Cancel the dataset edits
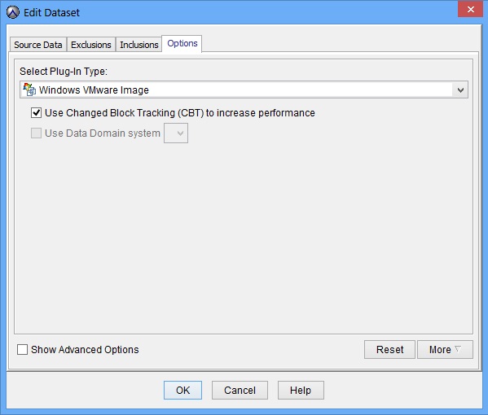Image resolution: width=488 pixels, height=415 pixels. pos(240,390)
